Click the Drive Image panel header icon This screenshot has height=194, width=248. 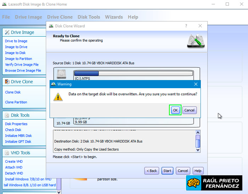coord(7,32)
